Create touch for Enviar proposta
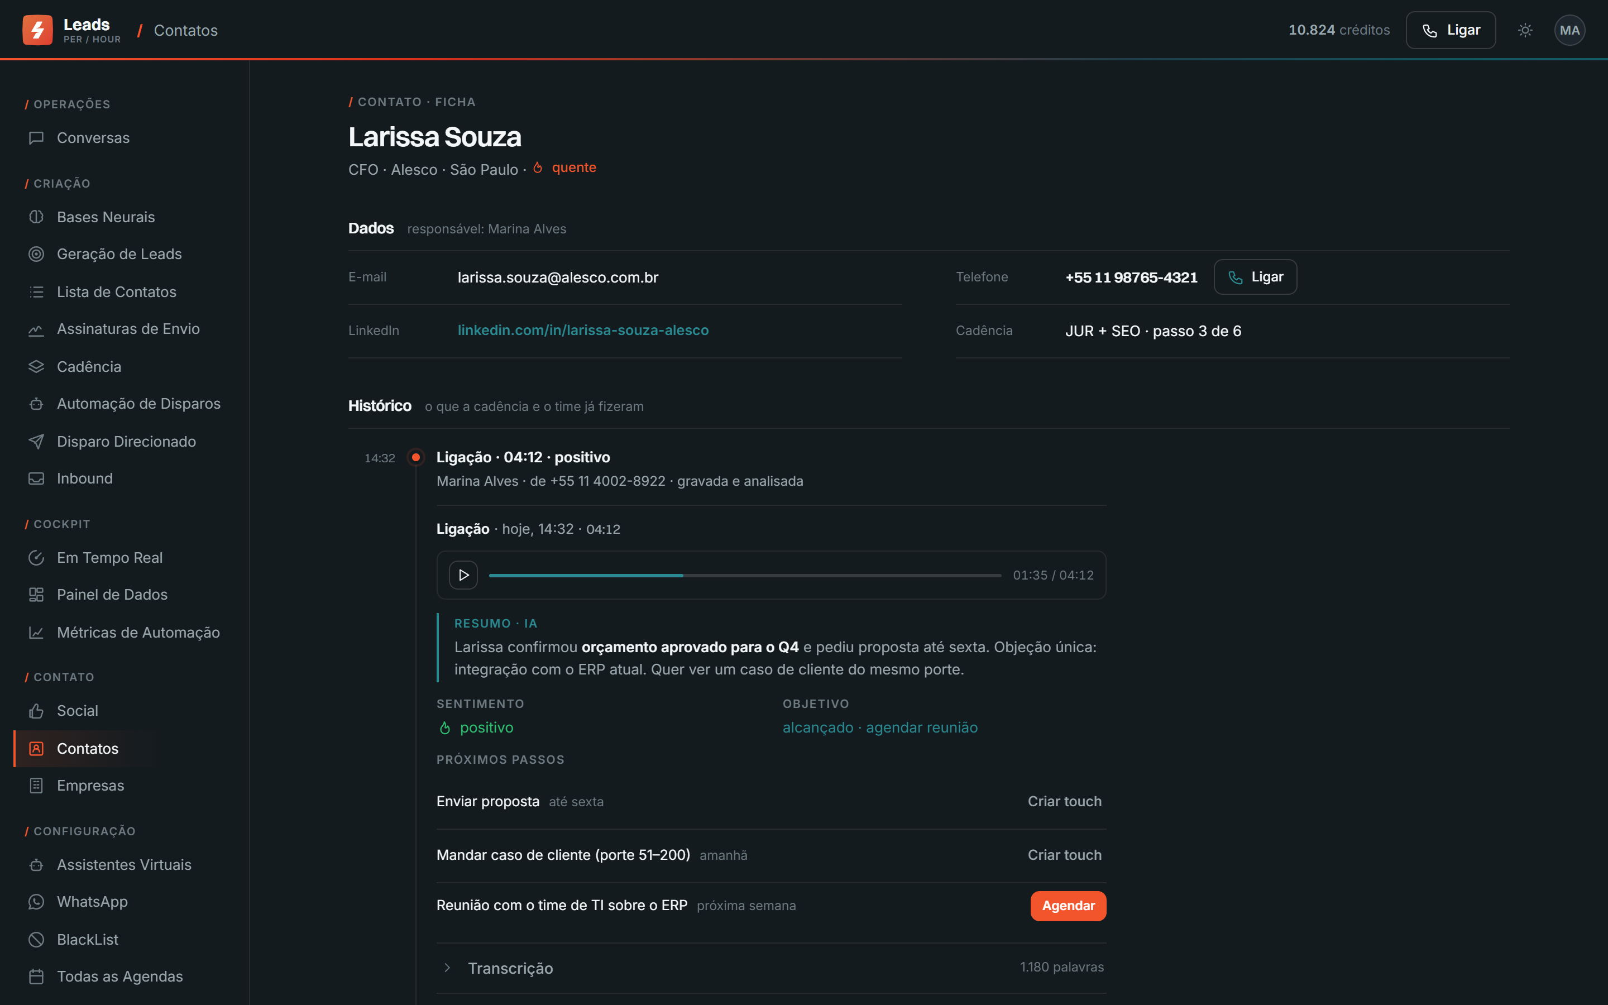 (1065, 802)
